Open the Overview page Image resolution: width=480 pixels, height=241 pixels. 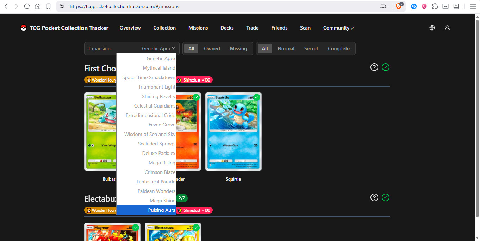tap(130, 28)
